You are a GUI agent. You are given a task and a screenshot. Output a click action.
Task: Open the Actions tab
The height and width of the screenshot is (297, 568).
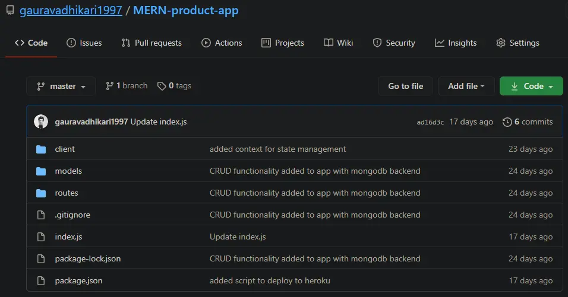click(x=222, y=43)
